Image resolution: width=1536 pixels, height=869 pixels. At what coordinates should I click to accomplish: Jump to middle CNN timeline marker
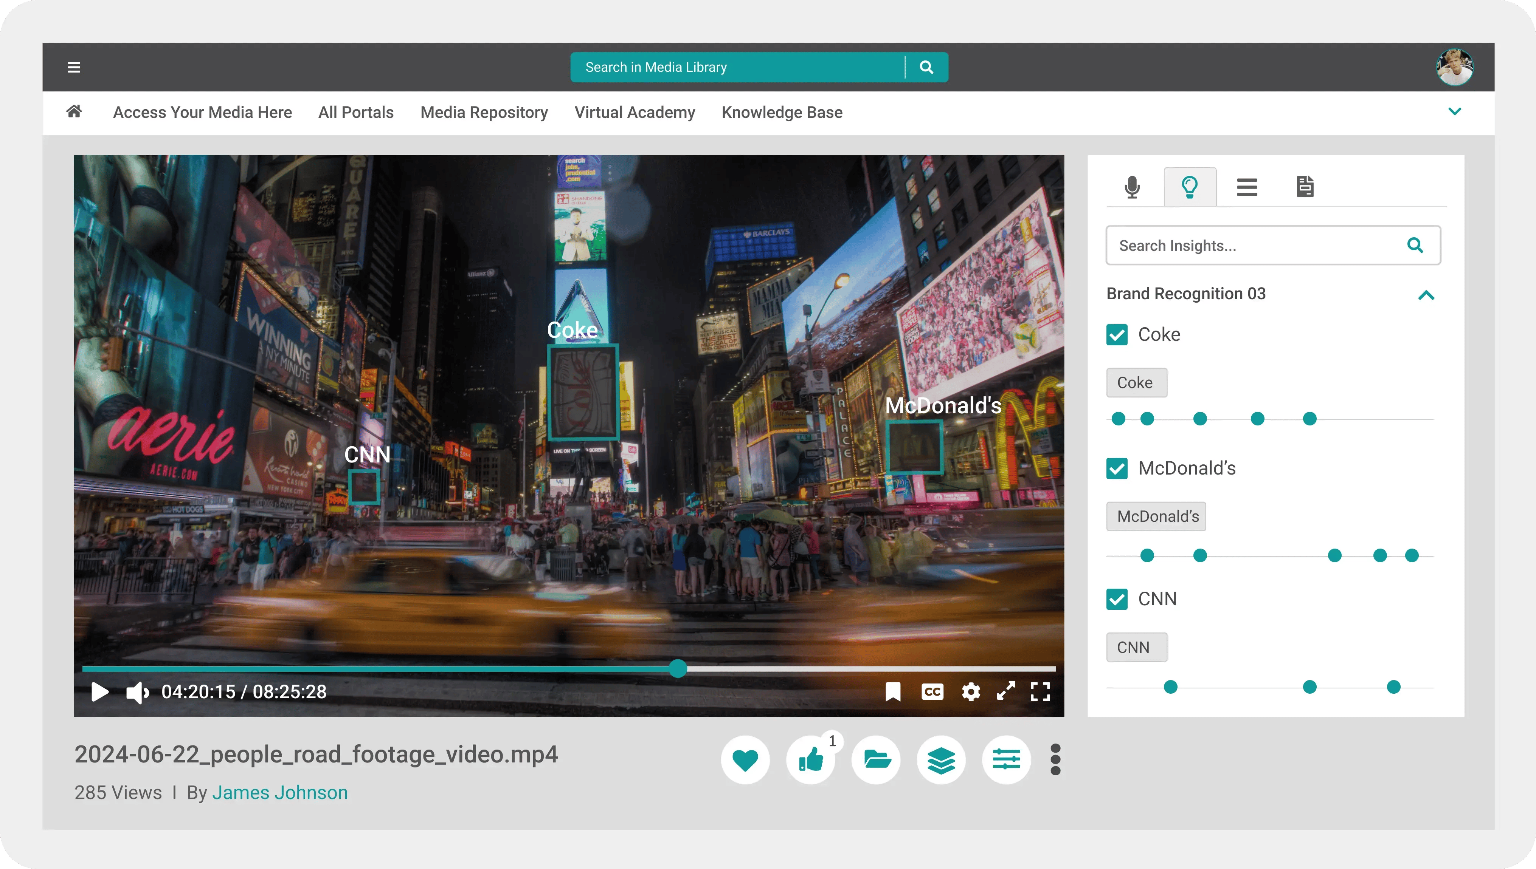coord(1309,687)
